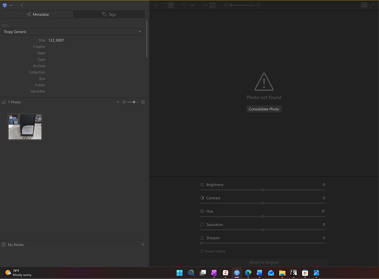379x279 pixels.
Task: Maximize the photo viewer
Action: pos(372,6)
